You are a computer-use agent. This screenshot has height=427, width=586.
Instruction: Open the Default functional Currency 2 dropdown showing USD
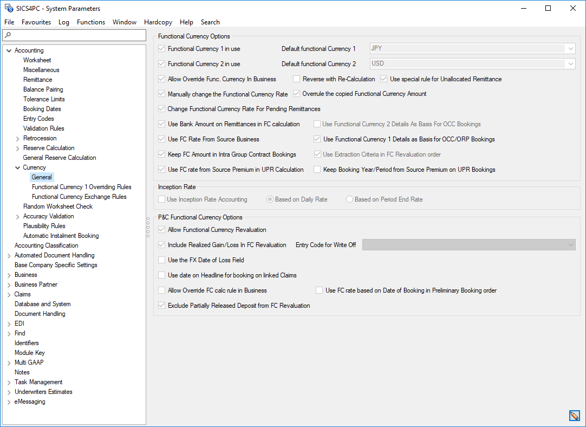pos(570,63)
